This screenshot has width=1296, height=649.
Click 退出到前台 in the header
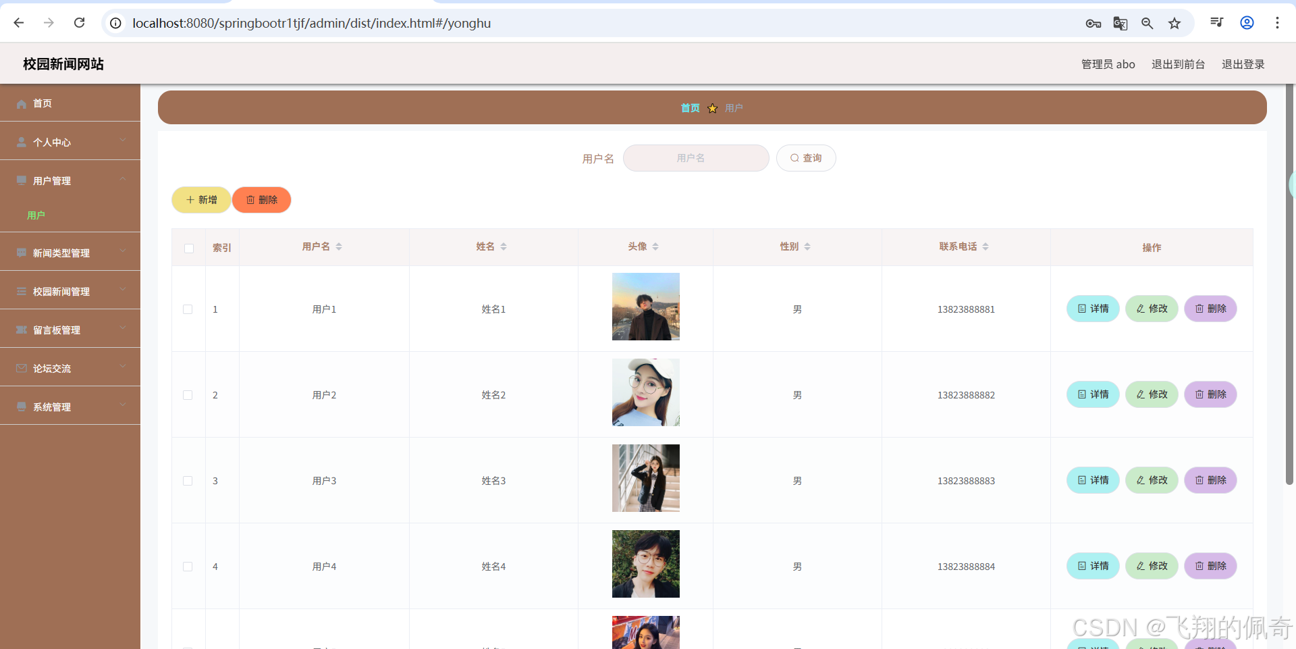pos(1178,64)
